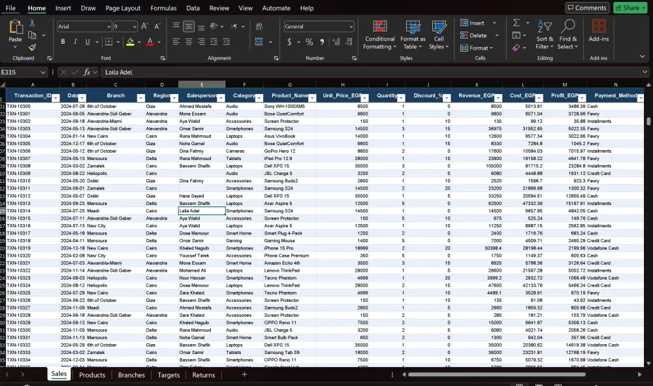Click Insert Function fx icon

[87, 72]
